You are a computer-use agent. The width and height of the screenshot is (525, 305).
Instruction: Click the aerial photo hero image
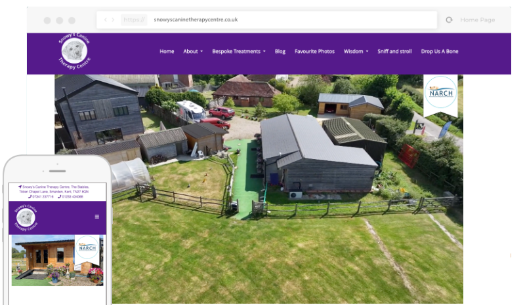click(x=259, y=188)
